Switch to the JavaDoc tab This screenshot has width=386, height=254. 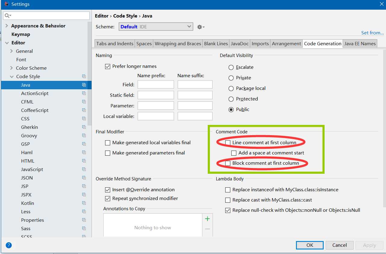[240, 44]
